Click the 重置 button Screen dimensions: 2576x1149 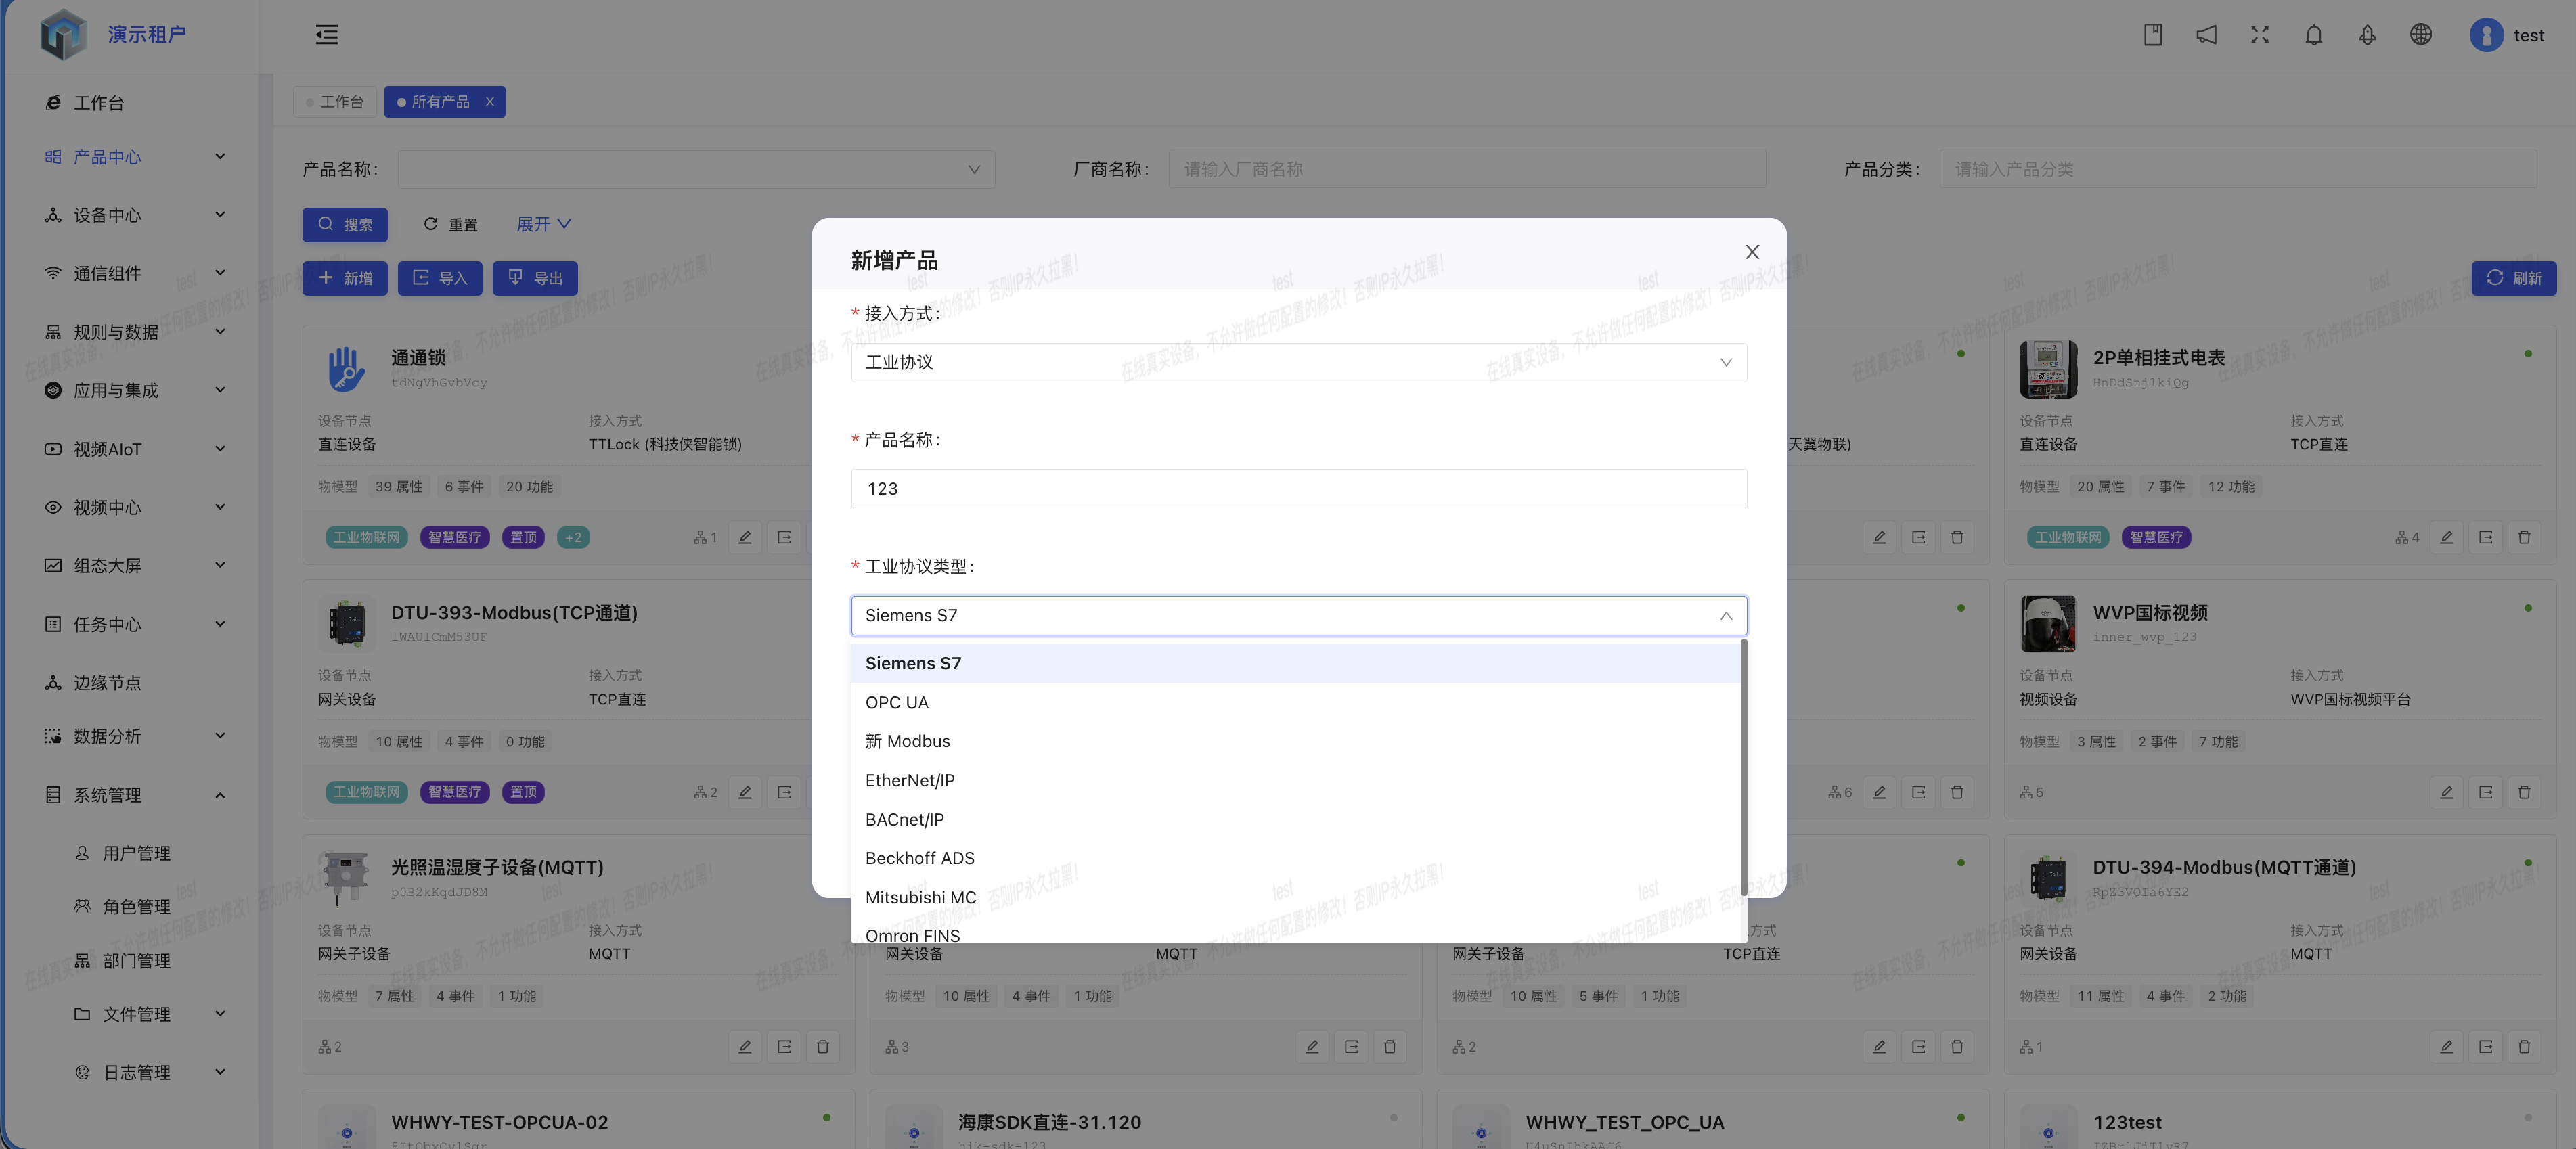click(450, 224)
